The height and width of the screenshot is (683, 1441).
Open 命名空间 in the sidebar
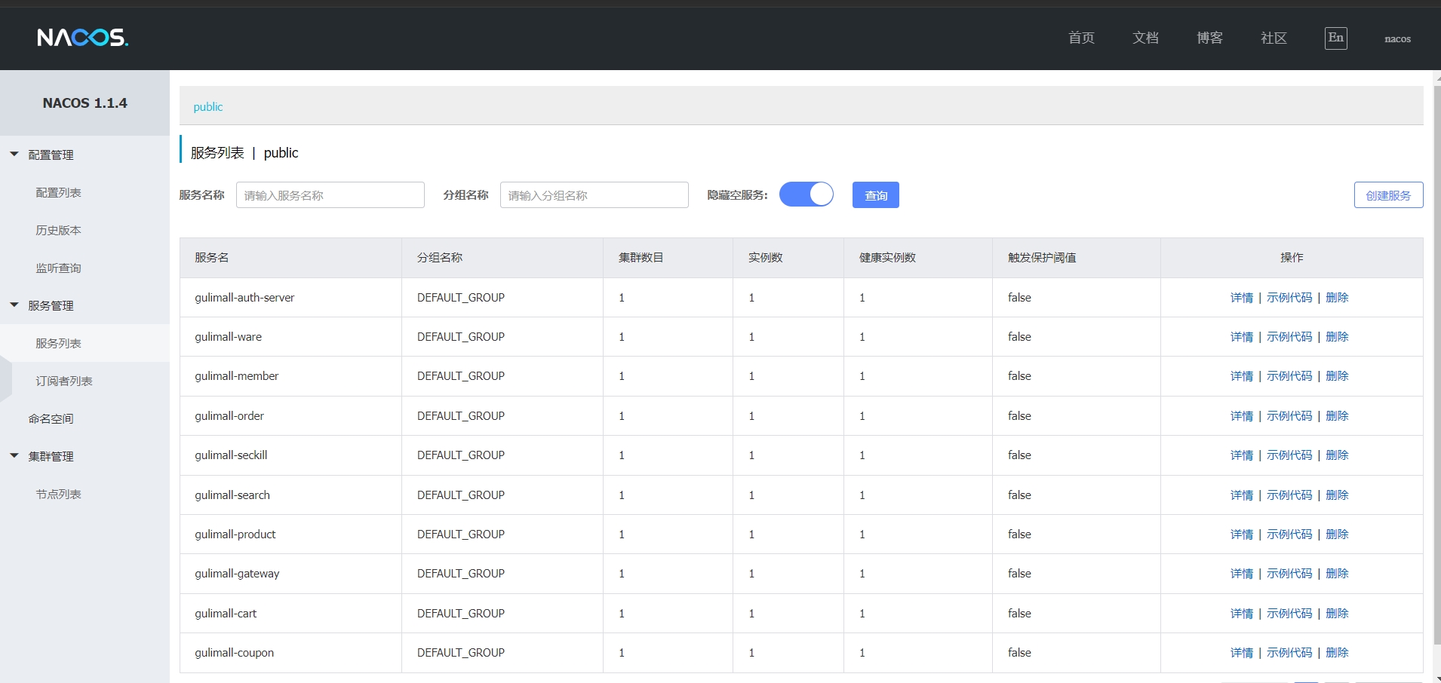tap(51, 419)
